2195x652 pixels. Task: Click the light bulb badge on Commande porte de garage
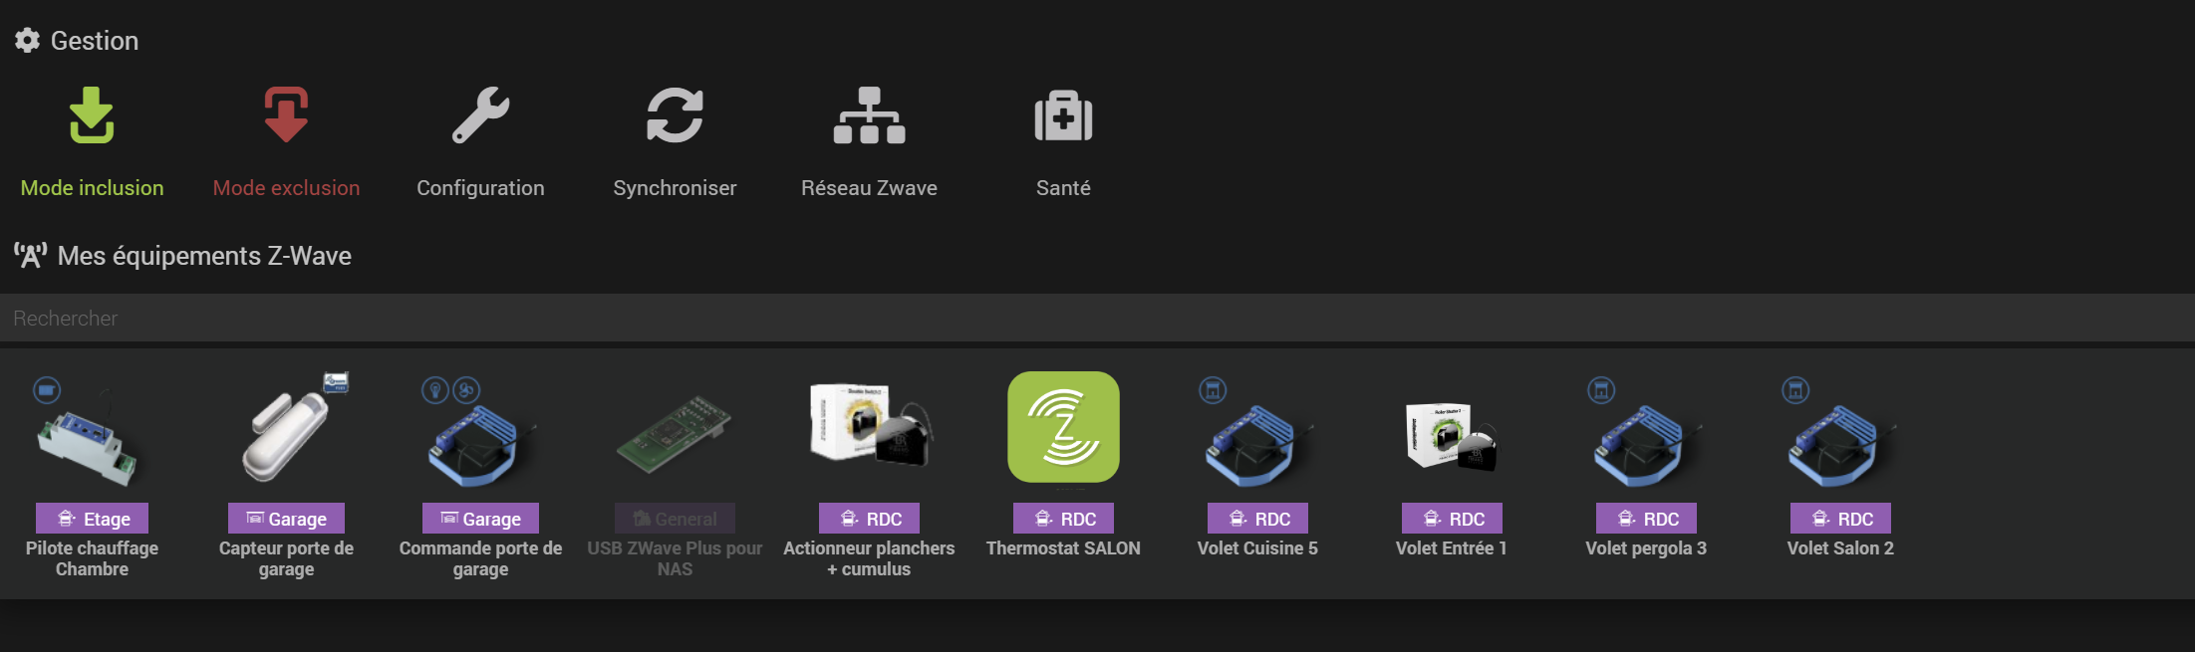(x=435, y=390)
